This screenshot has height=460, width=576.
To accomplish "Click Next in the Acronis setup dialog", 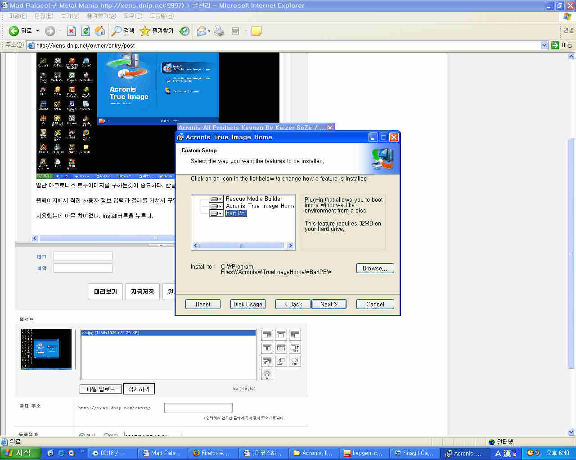I will (329, 304).
